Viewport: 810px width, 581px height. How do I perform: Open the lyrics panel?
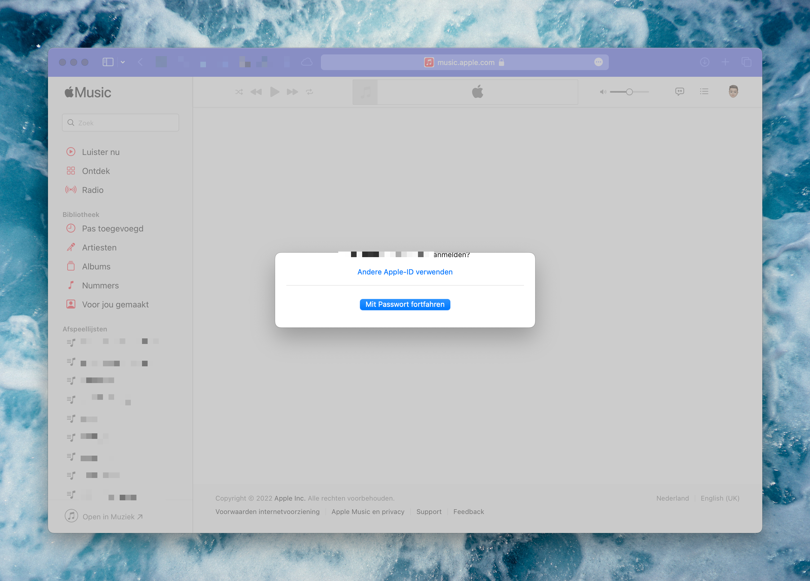[680, 92]
